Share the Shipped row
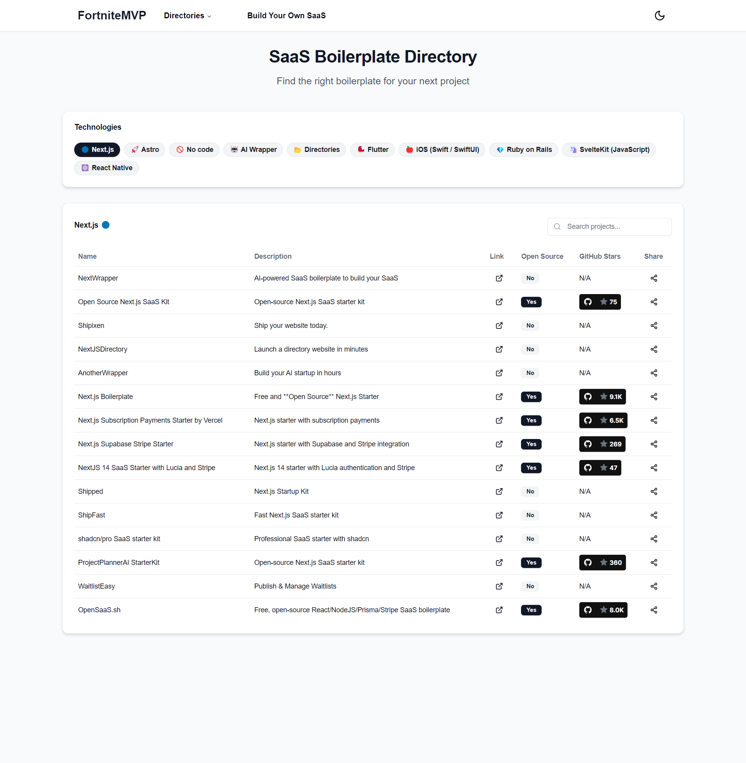Screen dimensions: 746x763 (654, 491)
